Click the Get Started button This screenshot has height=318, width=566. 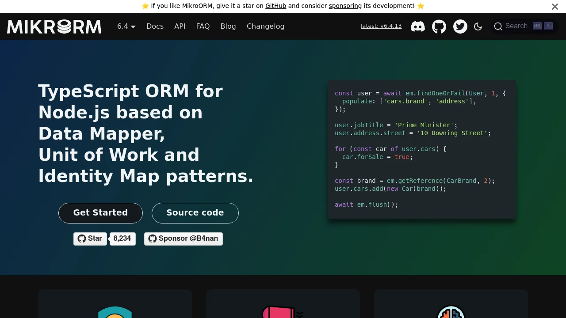[100, 213]
